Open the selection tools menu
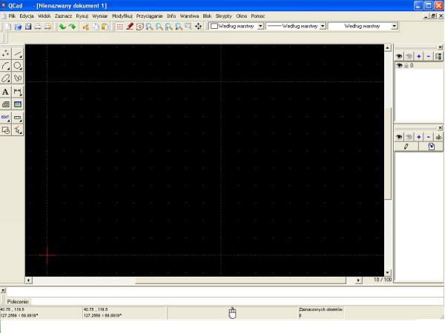The height and width of the screenshot is (333, 445). click(x=18, y=130)
